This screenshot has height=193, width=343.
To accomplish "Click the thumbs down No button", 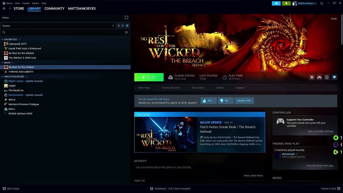I will coord(226,101).
